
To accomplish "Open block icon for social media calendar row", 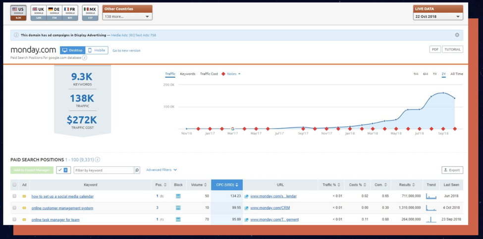I will (x=178, y=196).
